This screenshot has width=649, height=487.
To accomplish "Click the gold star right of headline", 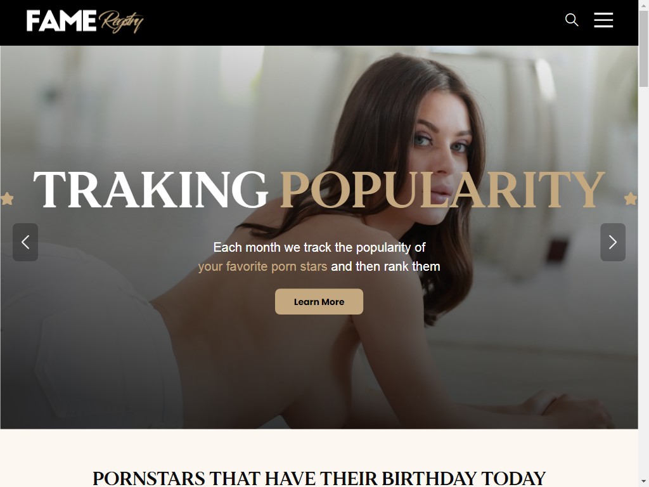I will pos(631,198).
